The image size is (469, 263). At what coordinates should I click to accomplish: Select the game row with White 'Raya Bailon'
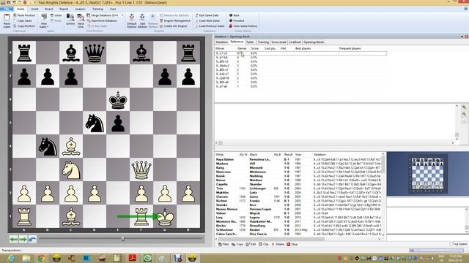point(298,159)
